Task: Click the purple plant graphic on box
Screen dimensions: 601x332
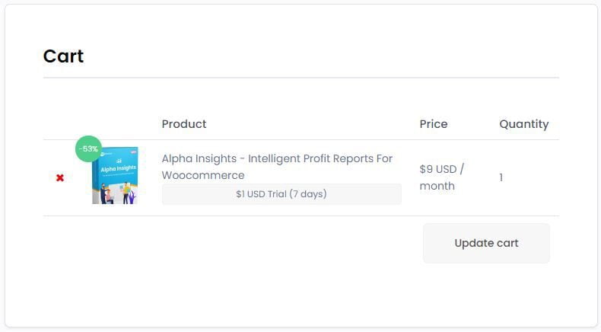Action: tap(132, 197)
